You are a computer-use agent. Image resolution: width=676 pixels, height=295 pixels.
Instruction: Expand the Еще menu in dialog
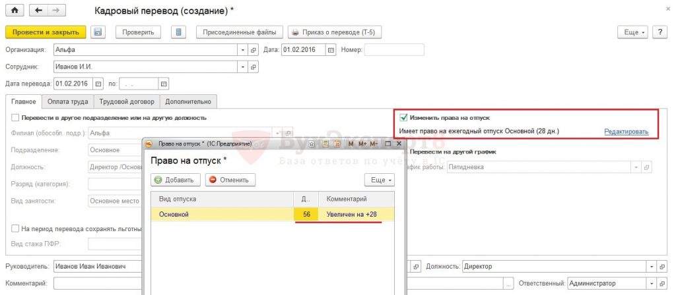pos(380,180)
